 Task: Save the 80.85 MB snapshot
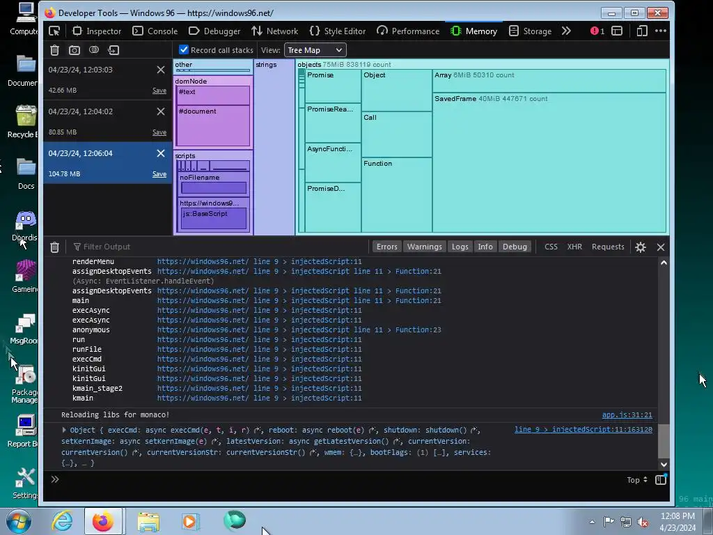159,132
